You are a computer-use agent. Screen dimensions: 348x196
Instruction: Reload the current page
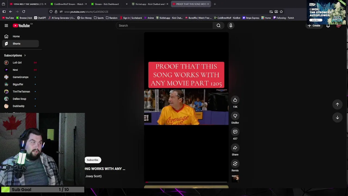click(x=24, y=12)
